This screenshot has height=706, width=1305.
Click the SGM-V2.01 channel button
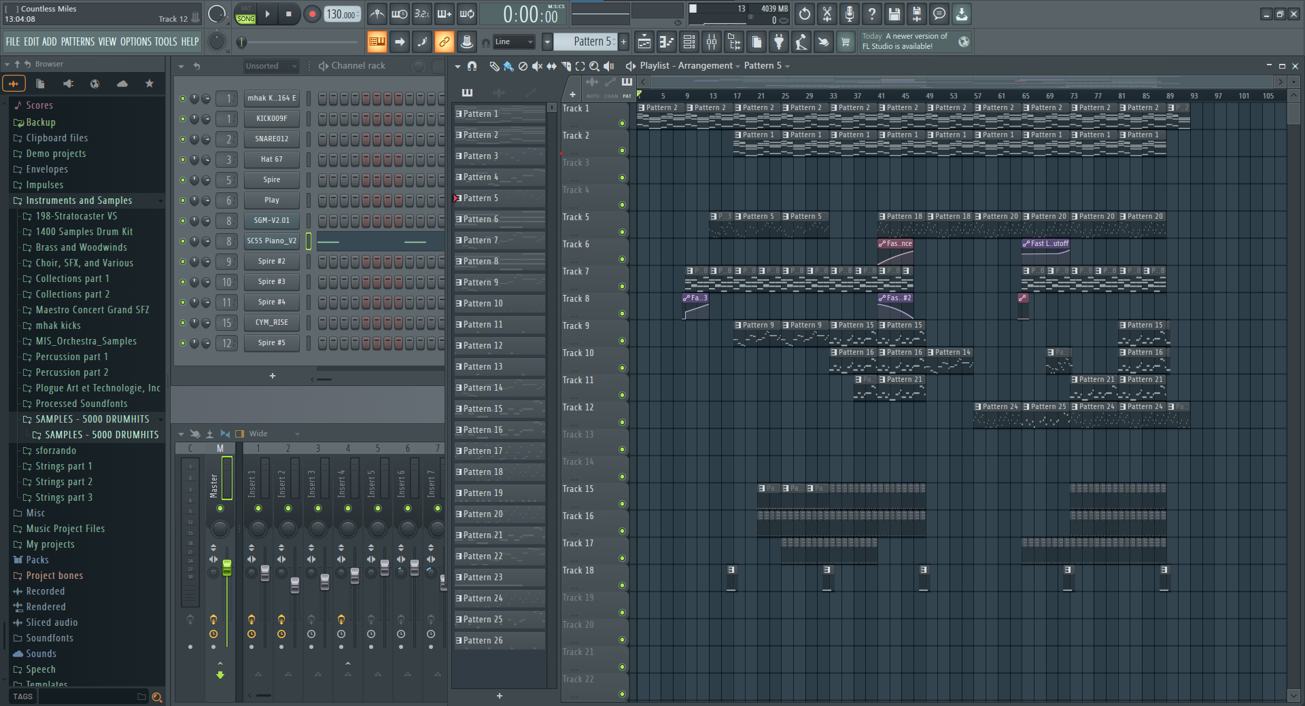272,221
